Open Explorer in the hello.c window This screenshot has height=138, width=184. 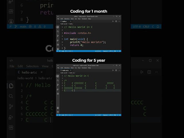pyautogui.click(x=58, y=27)
